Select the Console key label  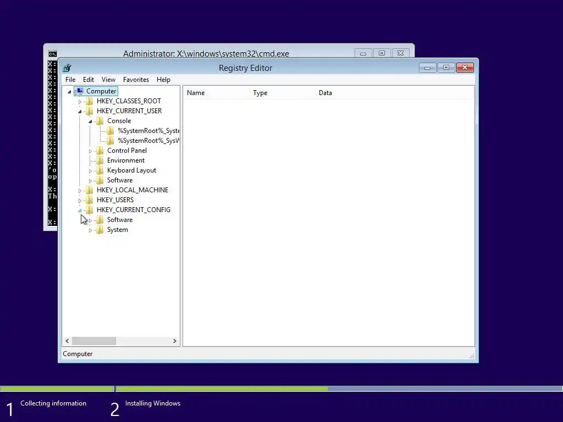(x=119, y=121)
